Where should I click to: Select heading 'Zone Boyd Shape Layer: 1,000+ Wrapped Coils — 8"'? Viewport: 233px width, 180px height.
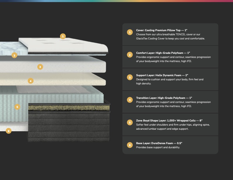click(169, 121)
